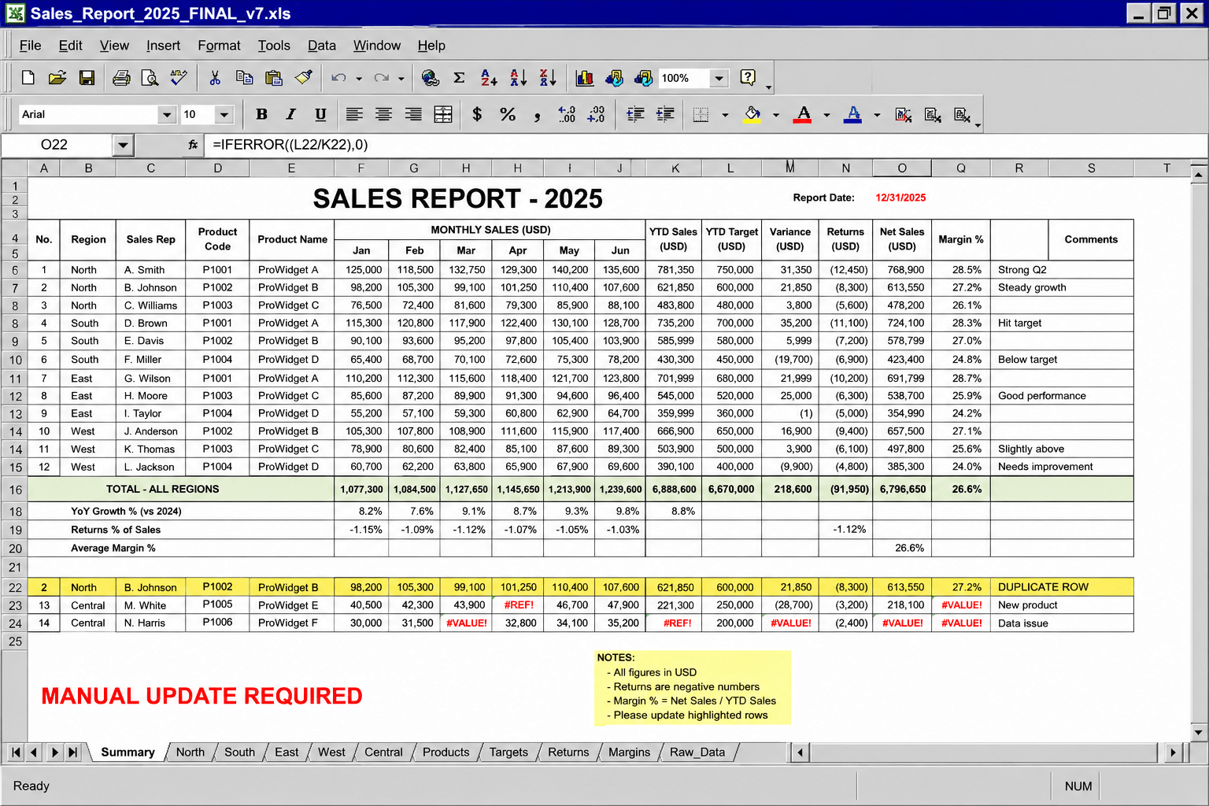Open the Data menu

point(321,46)
